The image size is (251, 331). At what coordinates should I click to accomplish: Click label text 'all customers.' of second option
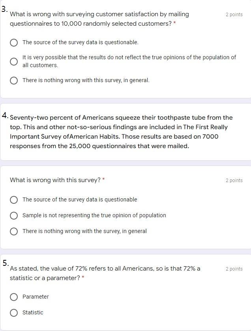pos(40,65)
